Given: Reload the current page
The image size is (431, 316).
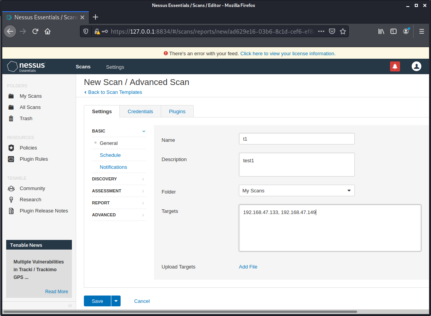Looking at the screenshot, I should point(35,31).
